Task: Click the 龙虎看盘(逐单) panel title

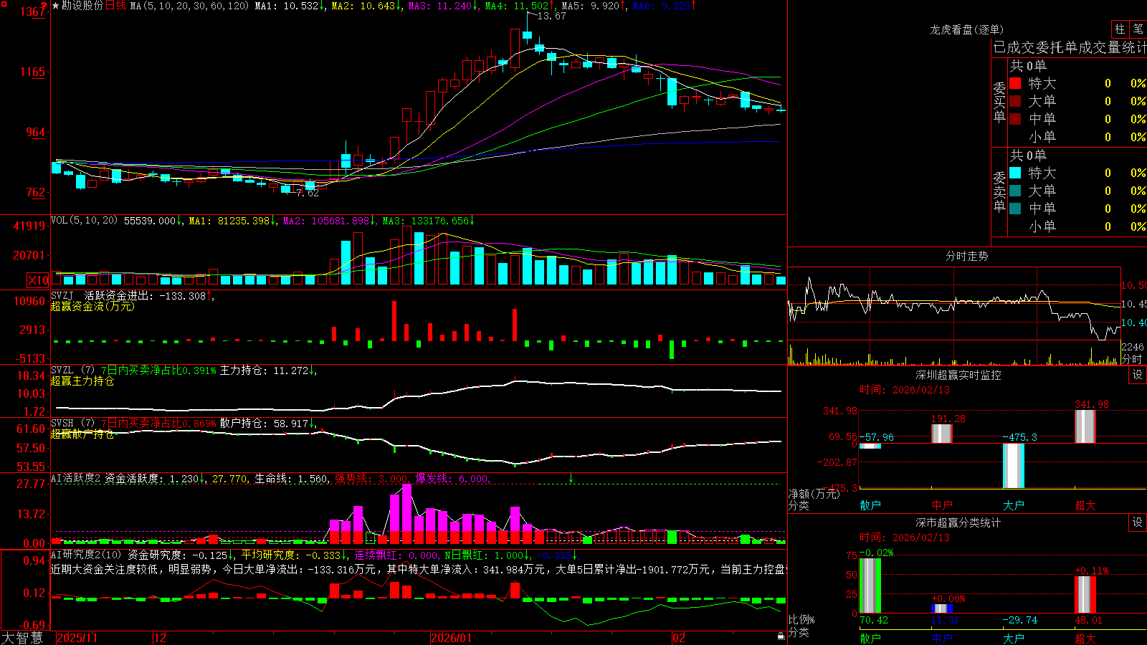Action: click(x=966, y=29)
